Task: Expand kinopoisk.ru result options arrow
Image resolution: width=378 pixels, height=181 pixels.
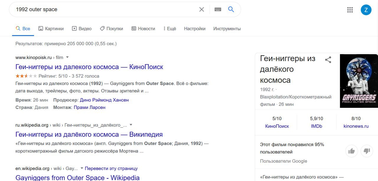Action: click(x=67, y=57)
